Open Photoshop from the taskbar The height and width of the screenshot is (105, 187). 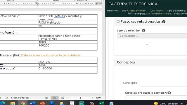click(x=52, y=103)
